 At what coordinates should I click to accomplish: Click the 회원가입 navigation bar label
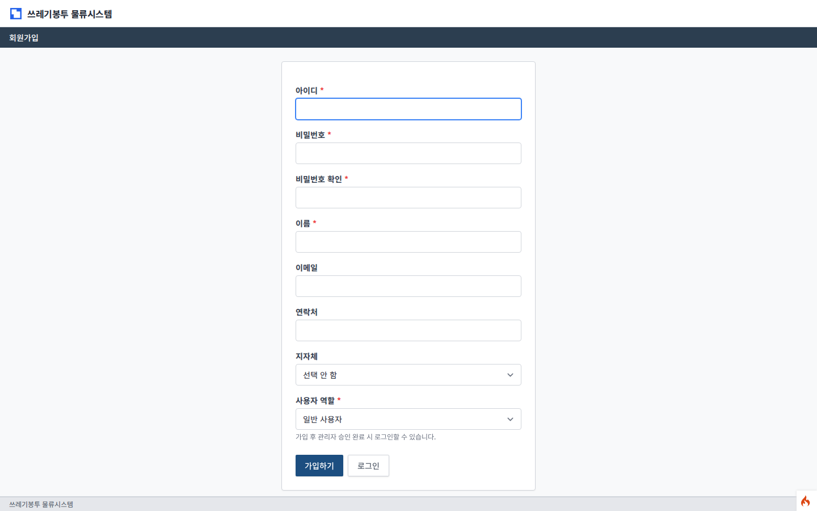click(22, 37)
